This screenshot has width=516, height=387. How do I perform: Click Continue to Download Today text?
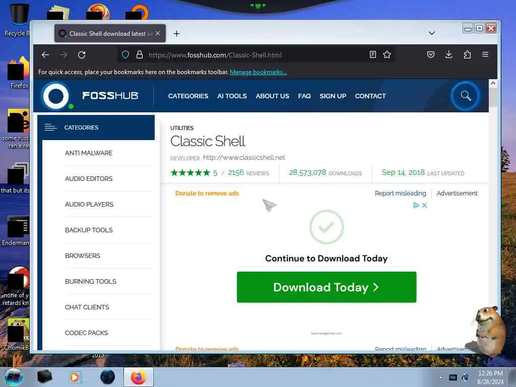click(327, 259)
